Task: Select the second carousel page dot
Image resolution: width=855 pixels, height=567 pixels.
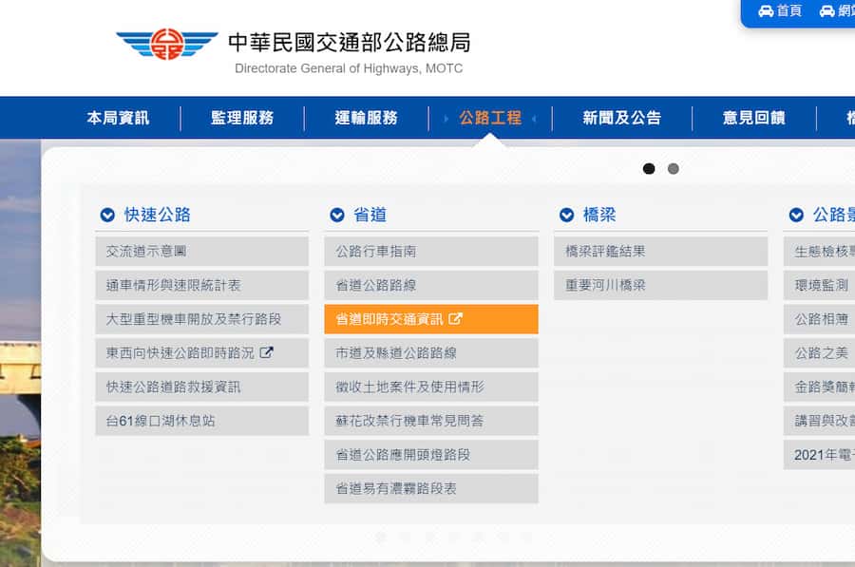Action: (674, 168)
